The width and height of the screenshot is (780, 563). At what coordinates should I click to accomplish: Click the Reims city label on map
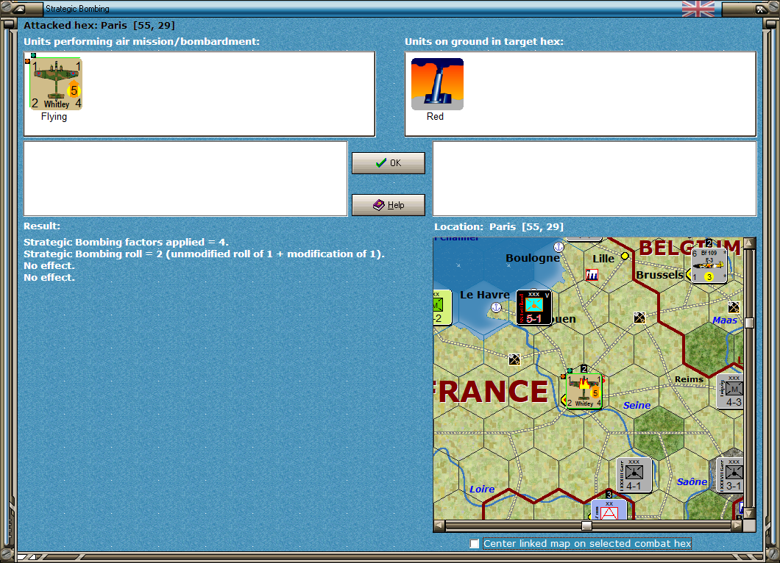pos(689,379)
